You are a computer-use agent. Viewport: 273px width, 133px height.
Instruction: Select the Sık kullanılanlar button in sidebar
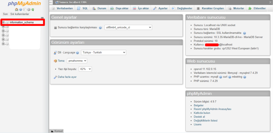20,14
